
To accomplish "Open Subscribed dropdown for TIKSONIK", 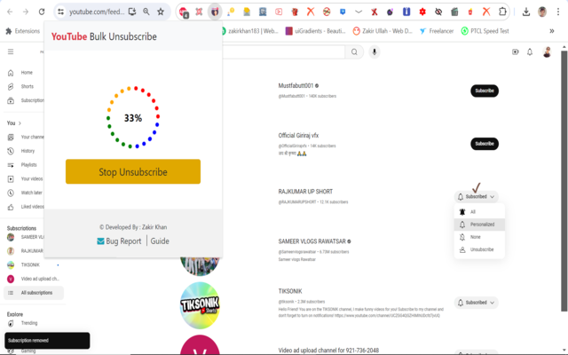I will tap(476, 303).
